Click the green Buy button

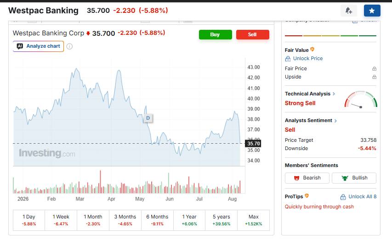(x=215, y=34)
